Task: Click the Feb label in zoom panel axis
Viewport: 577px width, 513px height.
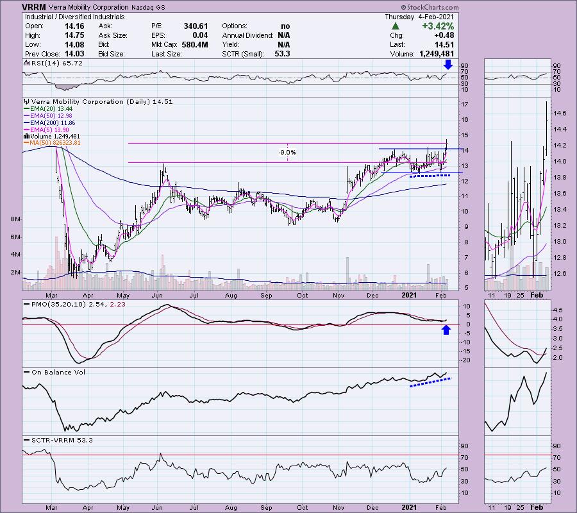Action: (x=537, y=295)
